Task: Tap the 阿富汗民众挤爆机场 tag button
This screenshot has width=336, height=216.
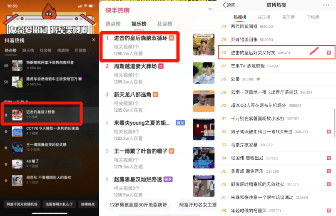Action: [x=22, y=204]
